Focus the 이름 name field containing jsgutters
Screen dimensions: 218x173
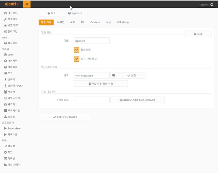pyautogui.click(x=92, y=41)
